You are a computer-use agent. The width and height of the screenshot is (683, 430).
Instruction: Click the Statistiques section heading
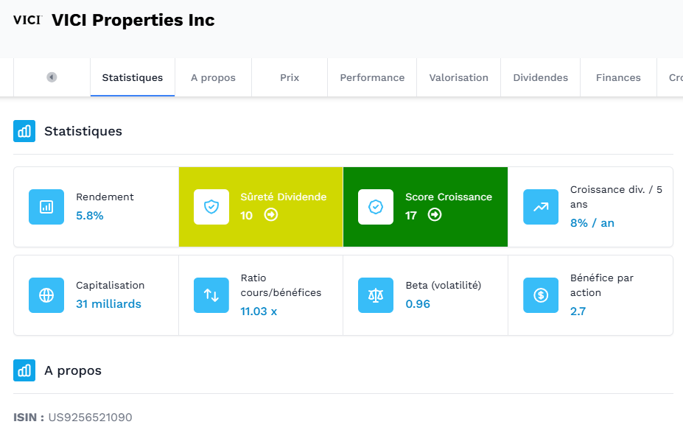[83, 131]
